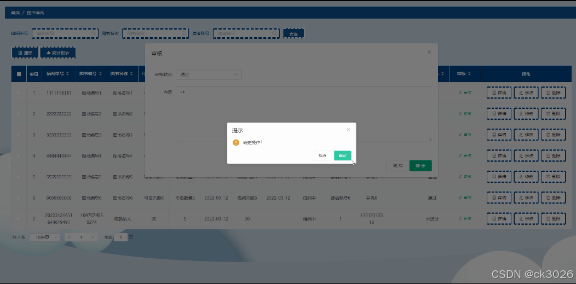Click row 3's 删除 button
The width and height of the screenshot is (576, 284).
point(553,135)
